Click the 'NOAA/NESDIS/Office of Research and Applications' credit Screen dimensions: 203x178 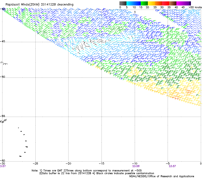162,176
